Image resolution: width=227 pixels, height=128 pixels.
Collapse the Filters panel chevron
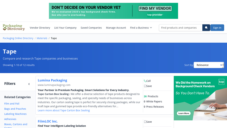click(x=29, y=84)
